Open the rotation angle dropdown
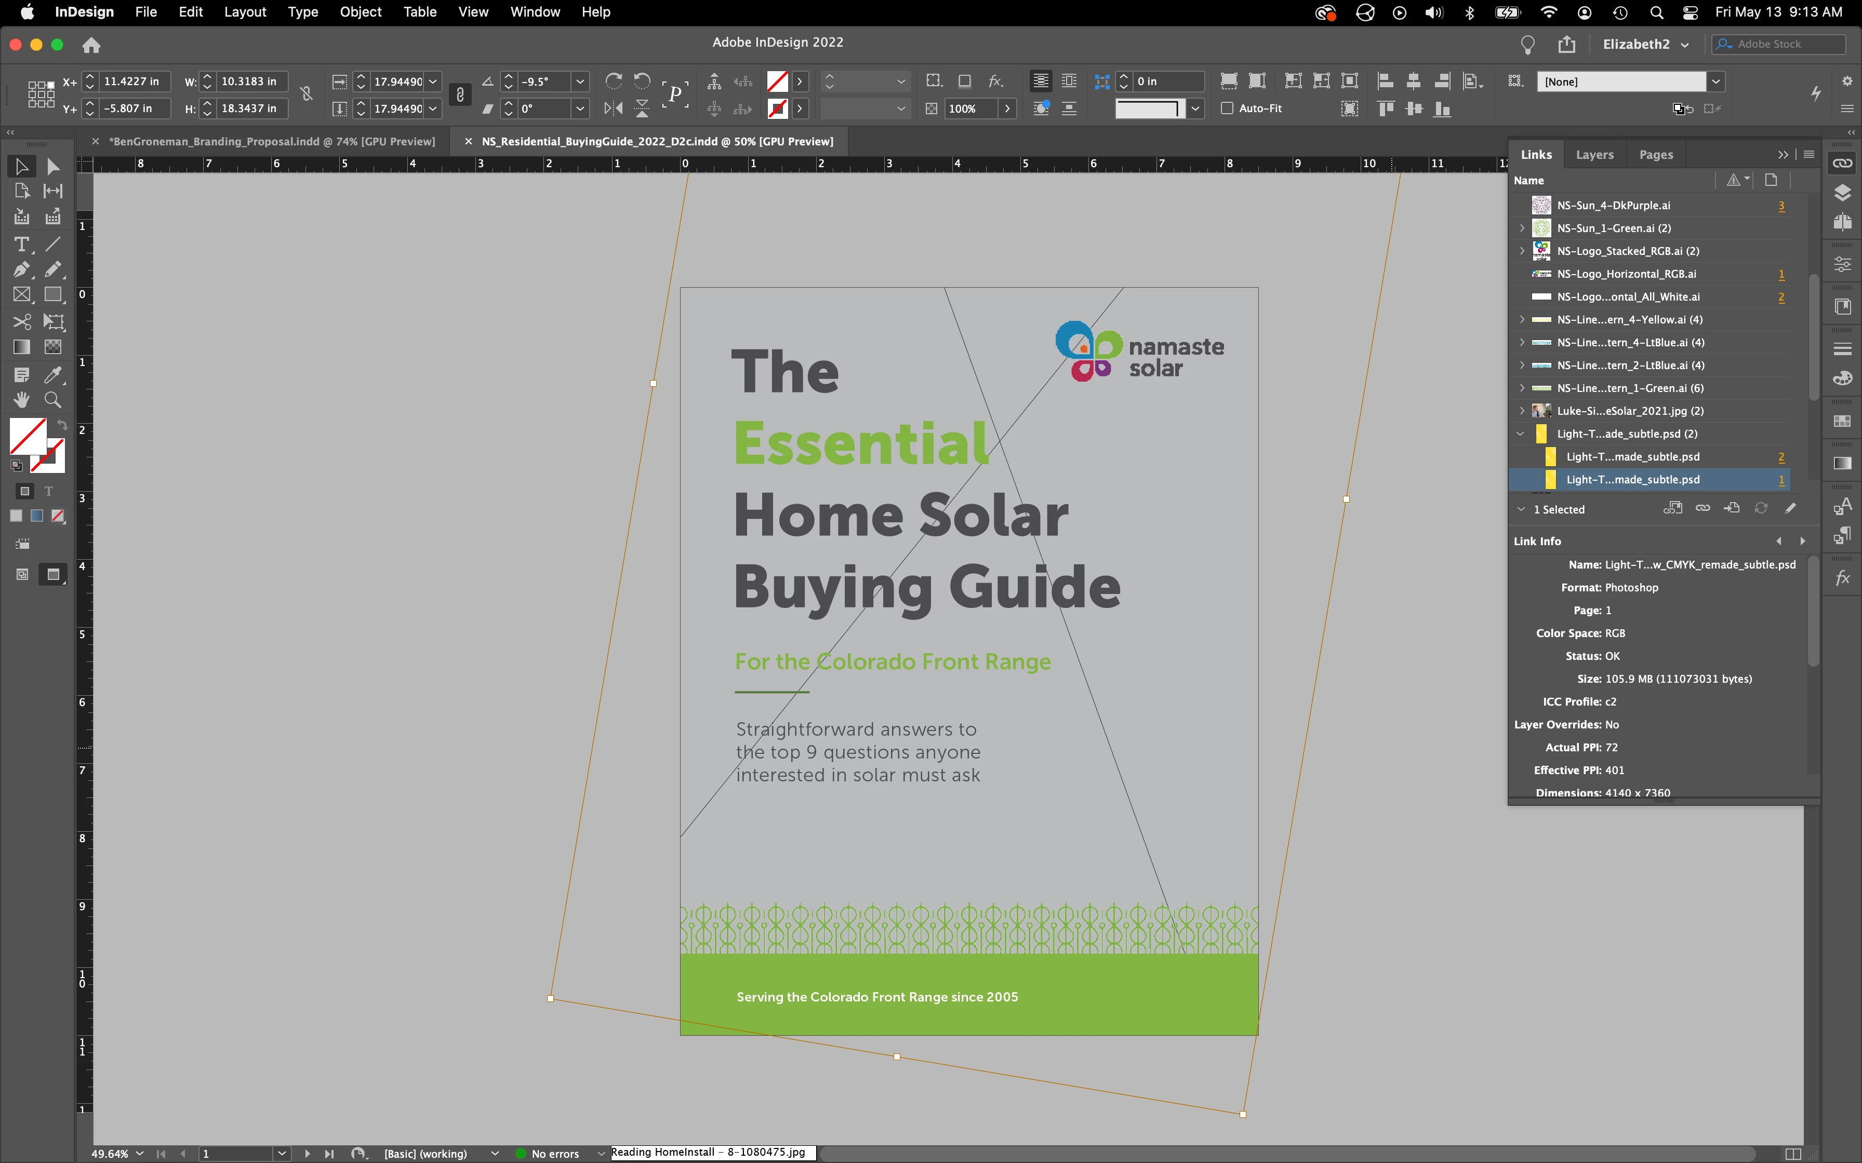The image size is (1862, 1163). pos(580,82)
